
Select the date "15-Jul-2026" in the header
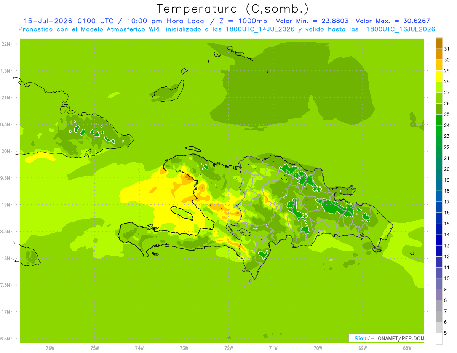48,21
